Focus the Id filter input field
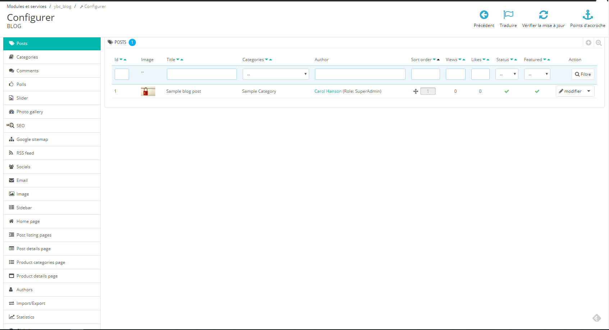The image size is (609, 330). pyautogui.click(x=122, y=74)
